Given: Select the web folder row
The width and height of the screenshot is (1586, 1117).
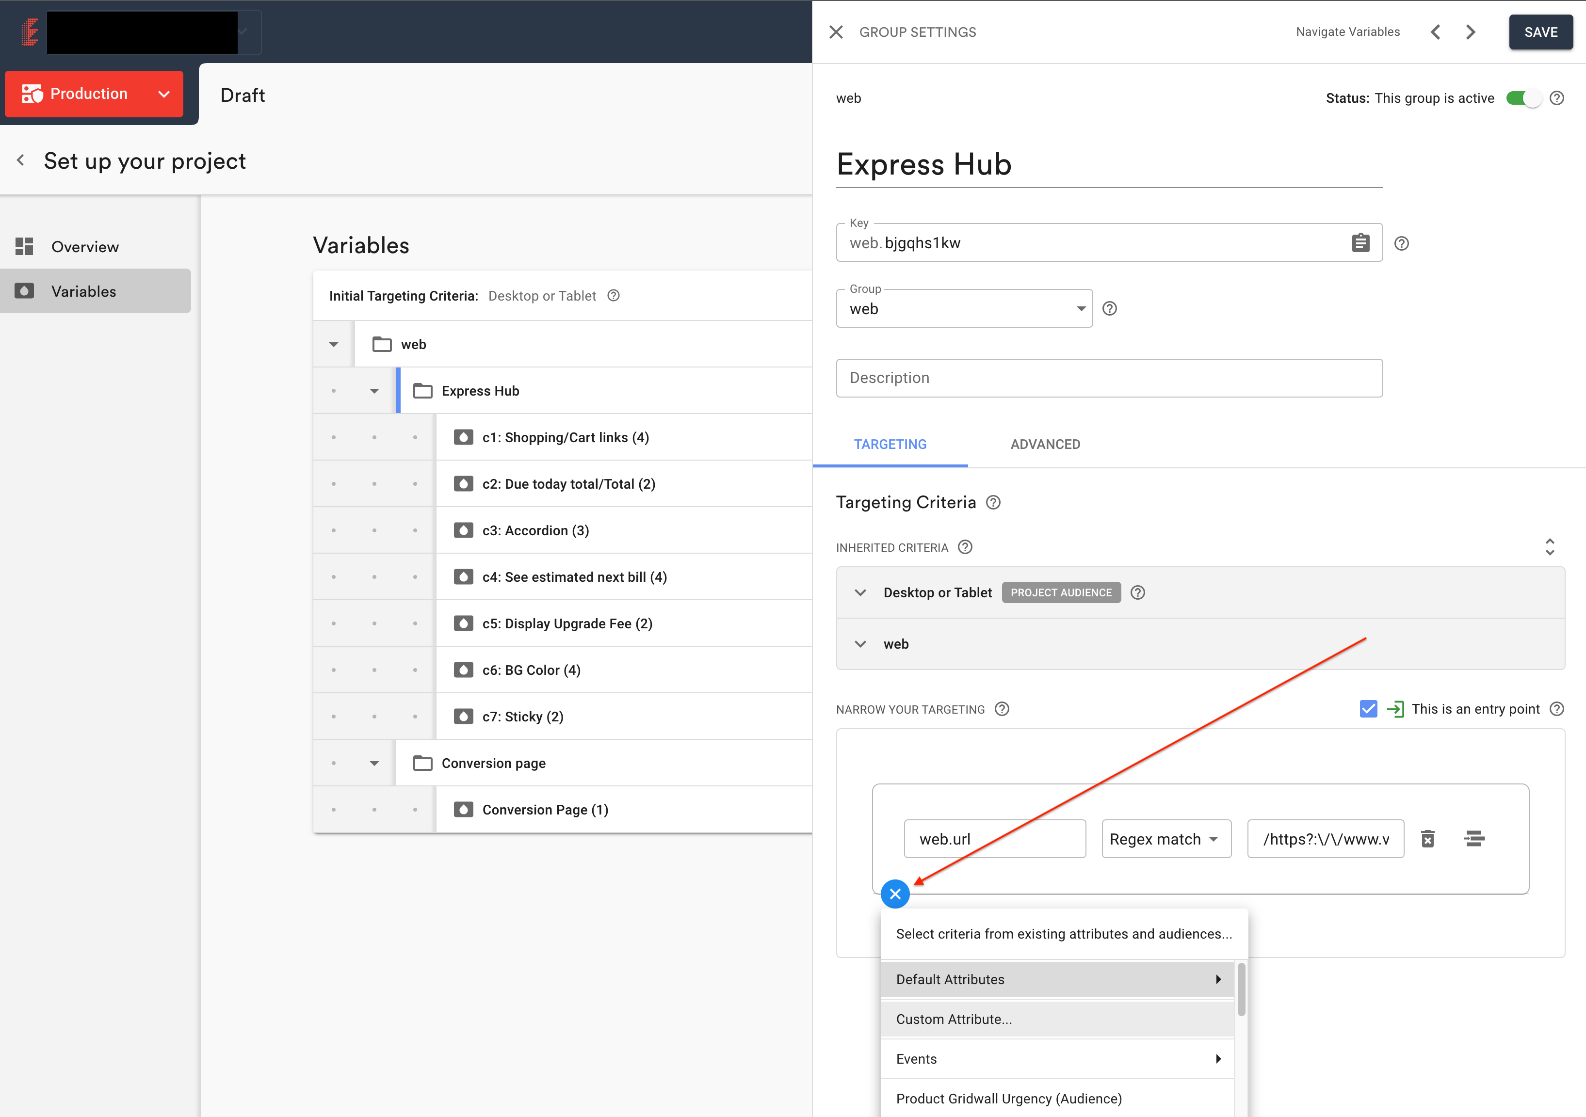Looking at the screenshot, I should 583,344.
